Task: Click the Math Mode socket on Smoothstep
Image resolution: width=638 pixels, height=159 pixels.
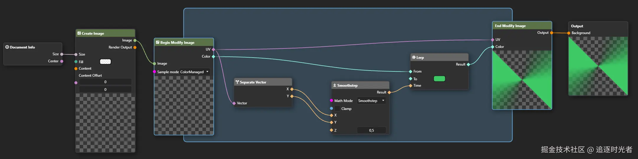Action: click(x=331, y=101)
